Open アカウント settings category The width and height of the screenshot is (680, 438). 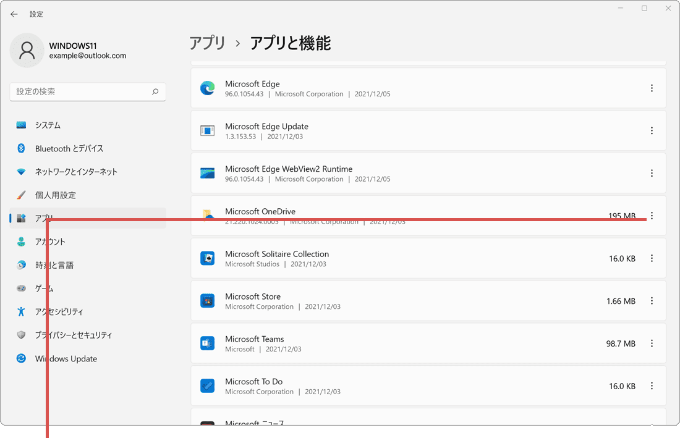point(88,242)
